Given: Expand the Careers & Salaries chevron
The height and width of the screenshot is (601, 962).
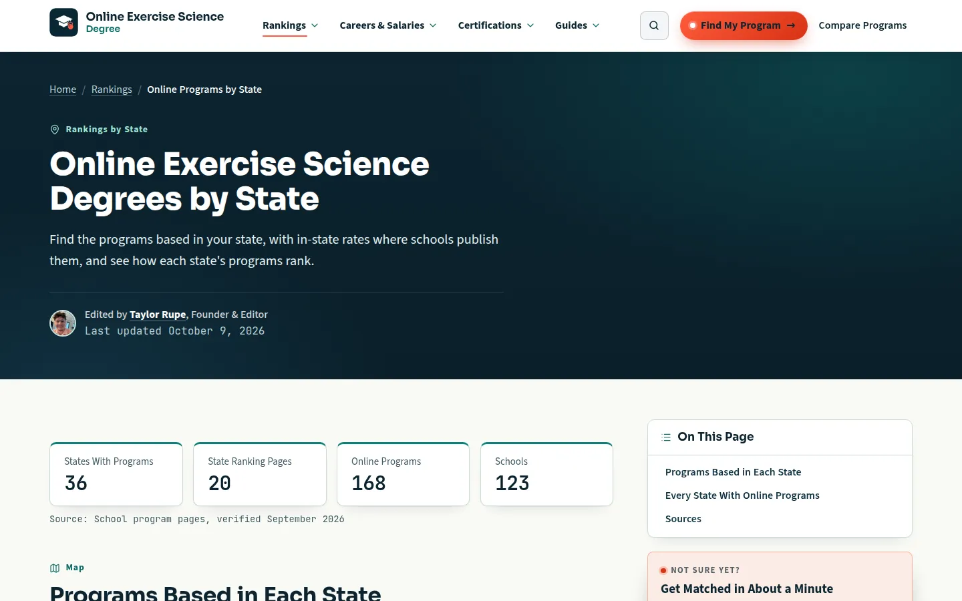Looking at the screenshot, I should click(x=433, y=25).
